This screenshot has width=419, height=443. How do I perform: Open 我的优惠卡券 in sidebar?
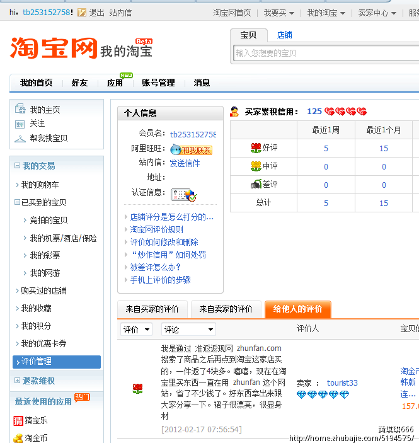point(44,343)
